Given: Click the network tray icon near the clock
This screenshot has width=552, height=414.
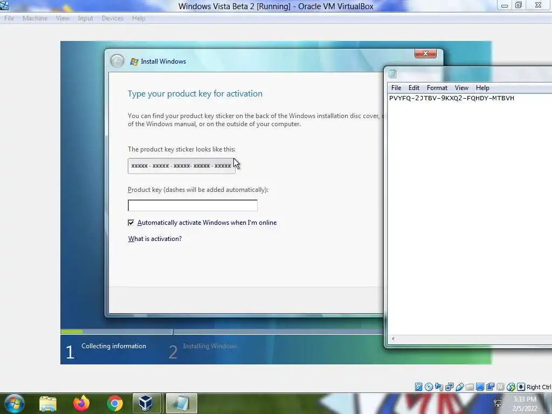Looking at the screenshot, I should 498,403.
